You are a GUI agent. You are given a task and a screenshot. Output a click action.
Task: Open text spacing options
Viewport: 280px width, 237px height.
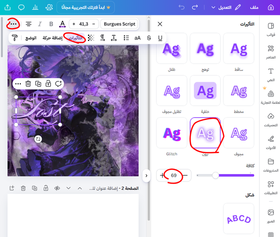(x=114, y=38)
